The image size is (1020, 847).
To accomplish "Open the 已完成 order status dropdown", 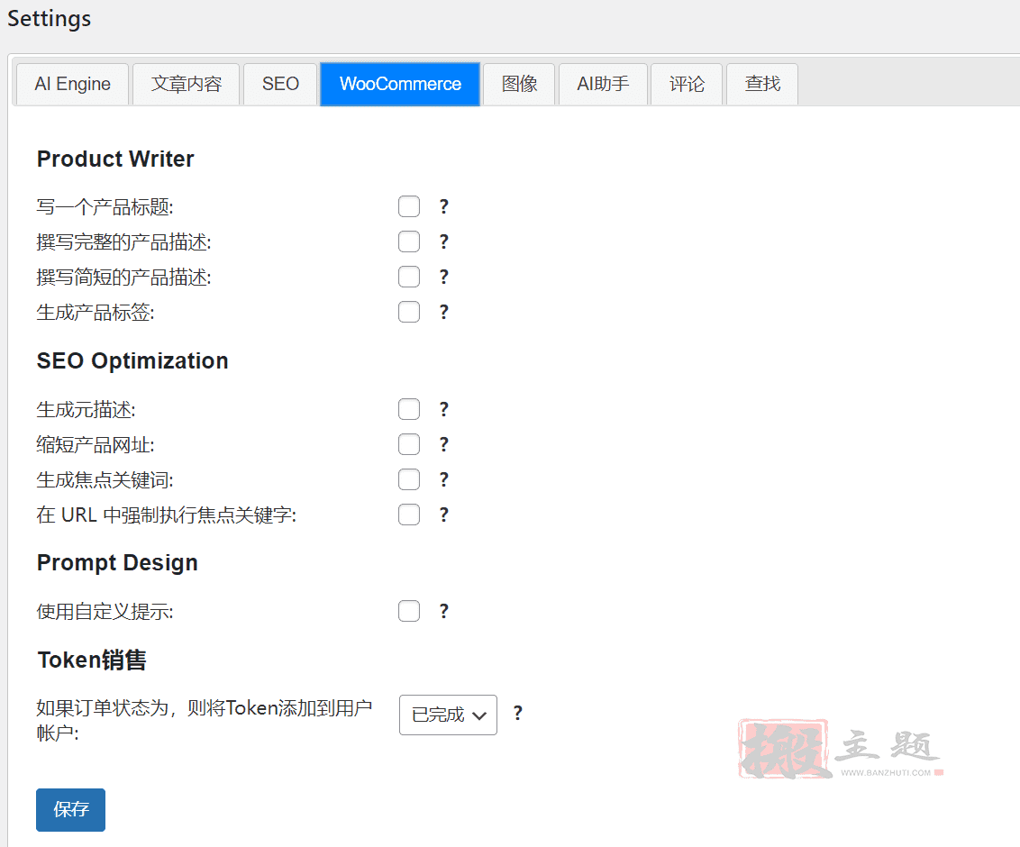I will pyautogui.click(x=448, y=715).
